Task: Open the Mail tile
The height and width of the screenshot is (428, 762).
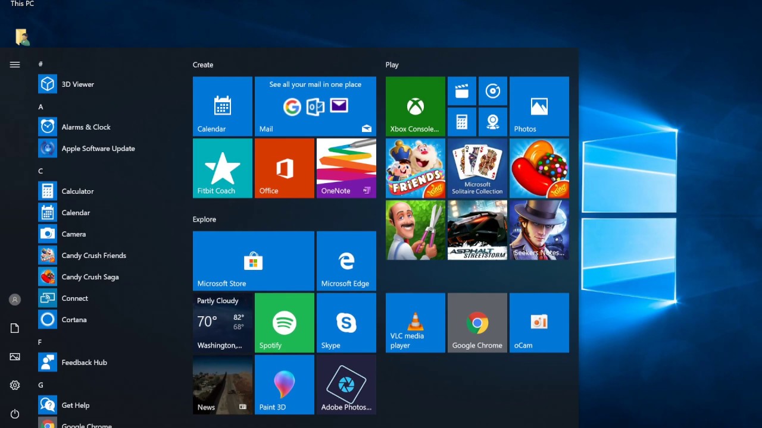Action: [x=316, y=106]
